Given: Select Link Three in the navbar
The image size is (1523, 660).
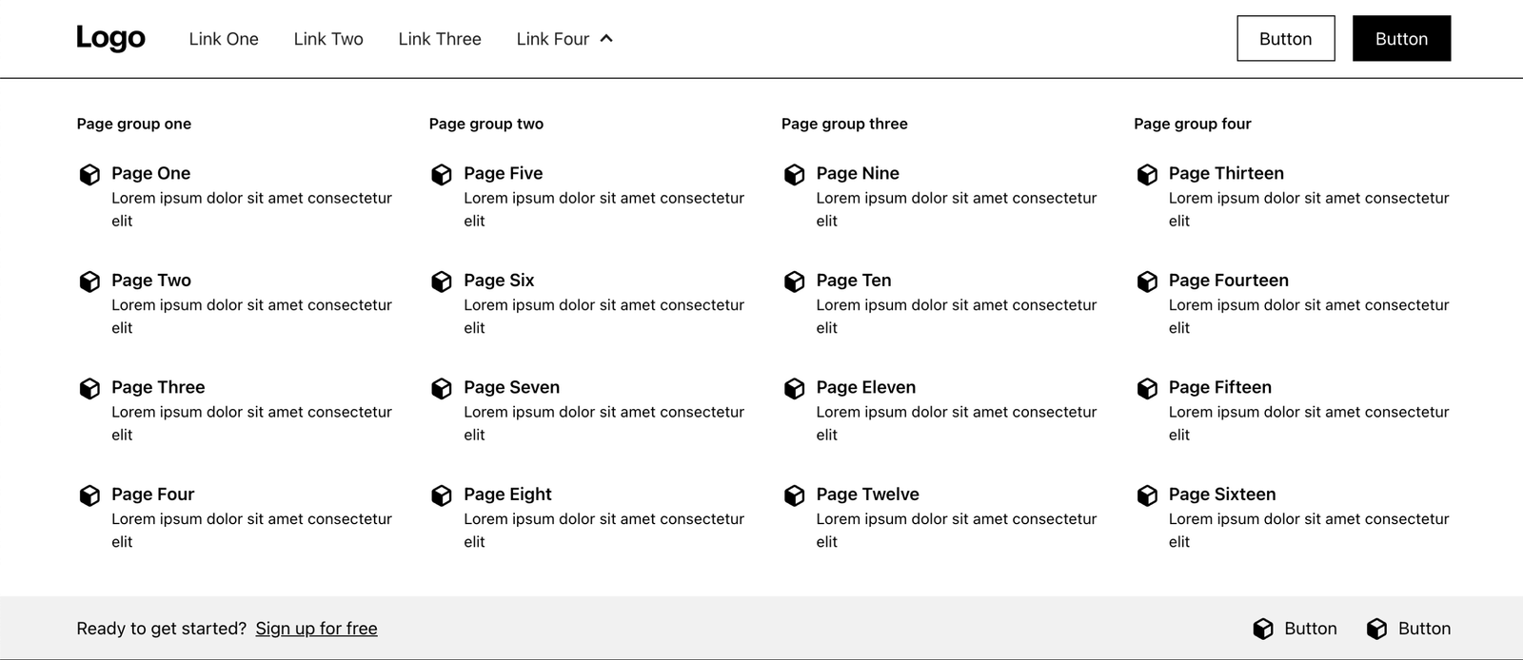Looking at the screenshot, I should coord(440,39).
